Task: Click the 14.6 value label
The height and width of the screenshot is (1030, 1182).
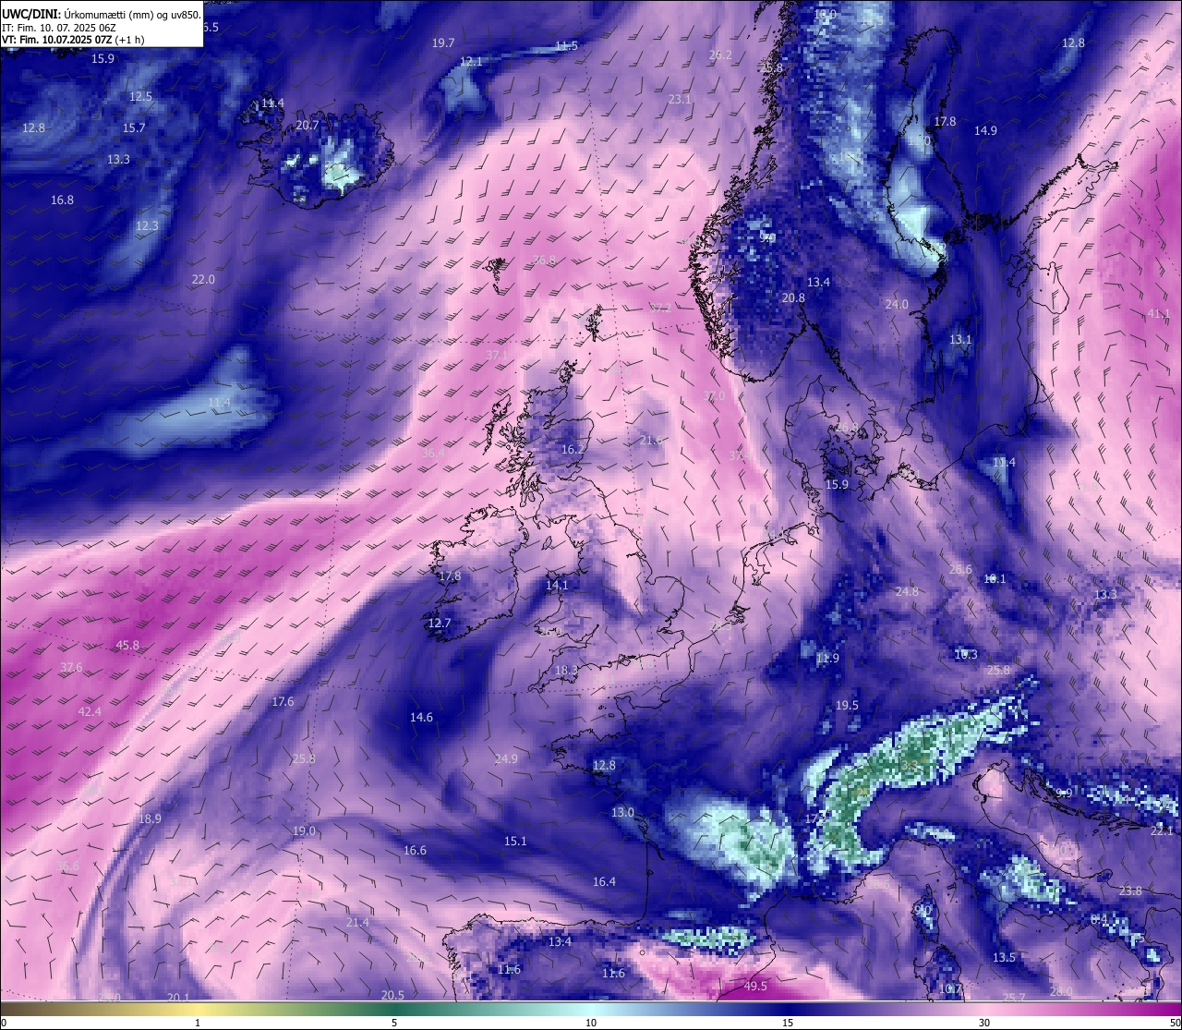Action: click(421, 717)
